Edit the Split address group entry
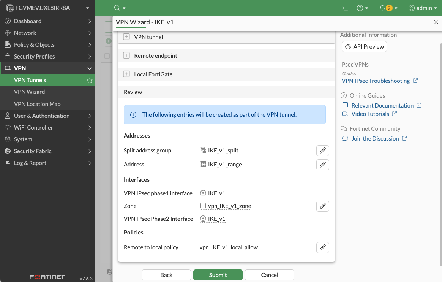442x282 pixels. 323,151
